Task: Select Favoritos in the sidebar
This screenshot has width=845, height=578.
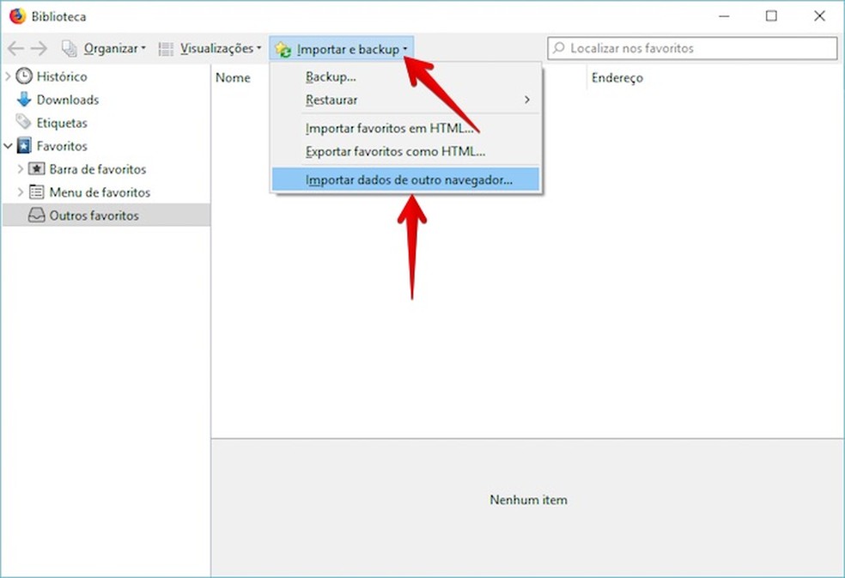Action: (62, 146)
